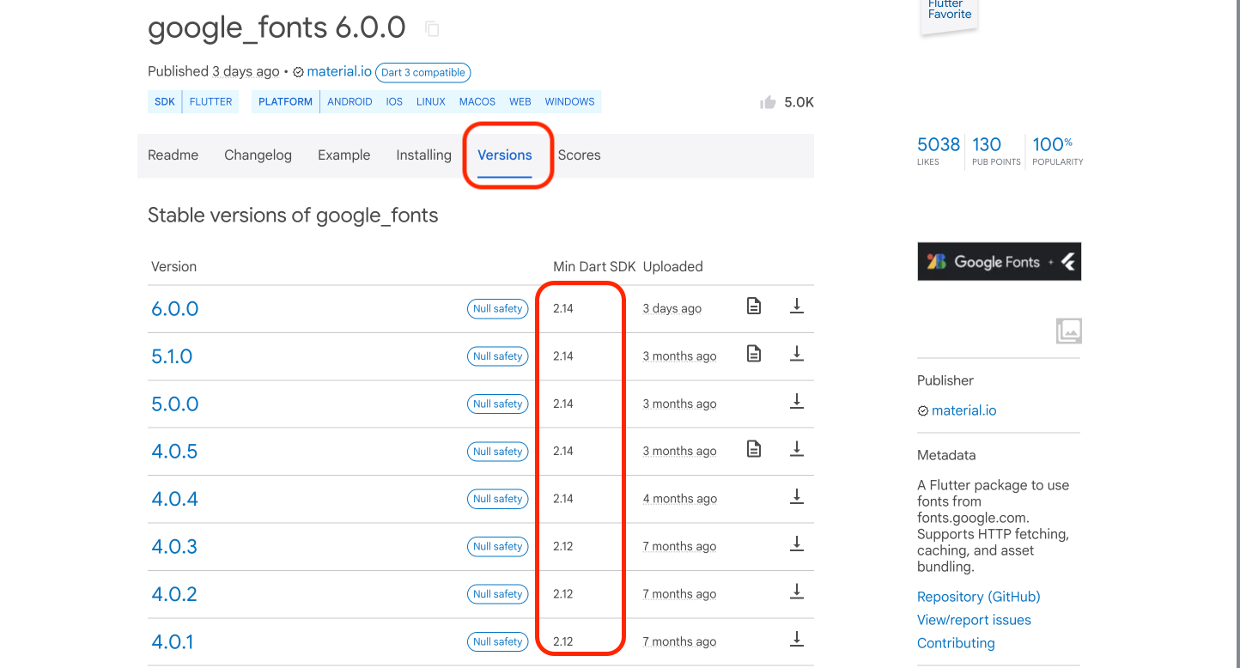Open version 4.0.5 link
The image size is (1240, 668).
coord(174,452)
